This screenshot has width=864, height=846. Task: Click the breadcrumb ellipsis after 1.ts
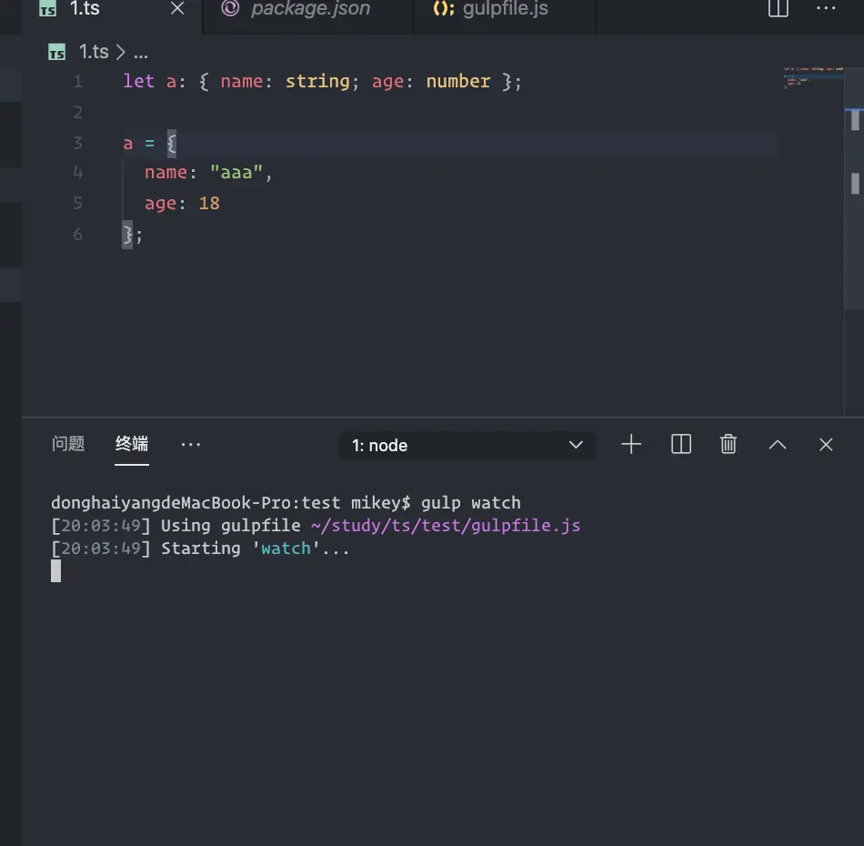[x=141, y=55]
